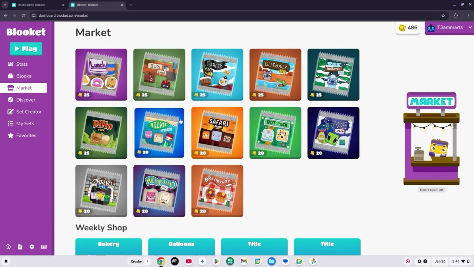This screenshot has width=474, height=267.
Task: Buy the Medieval Pack
Action: (101, 191)
